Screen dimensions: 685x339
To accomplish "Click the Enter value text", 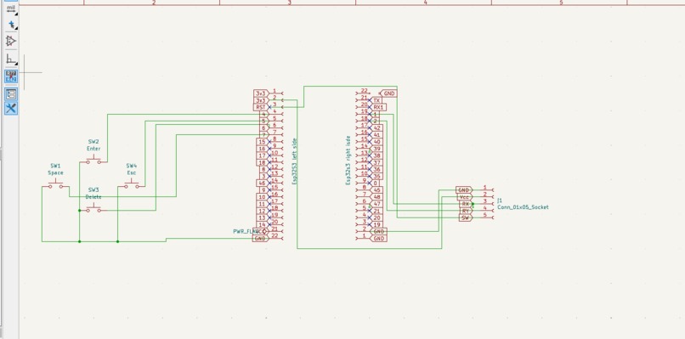I will tap(93, 149).
